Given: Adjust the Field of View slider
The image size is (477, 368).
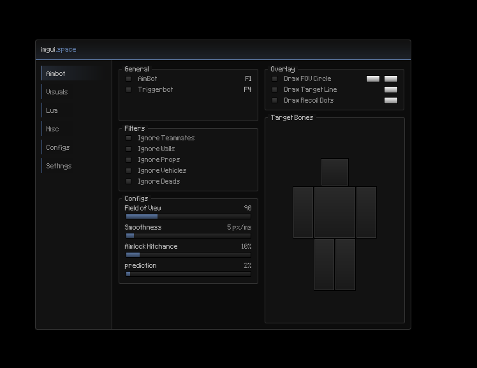Looking at the screenshot, I should (188, 217).
